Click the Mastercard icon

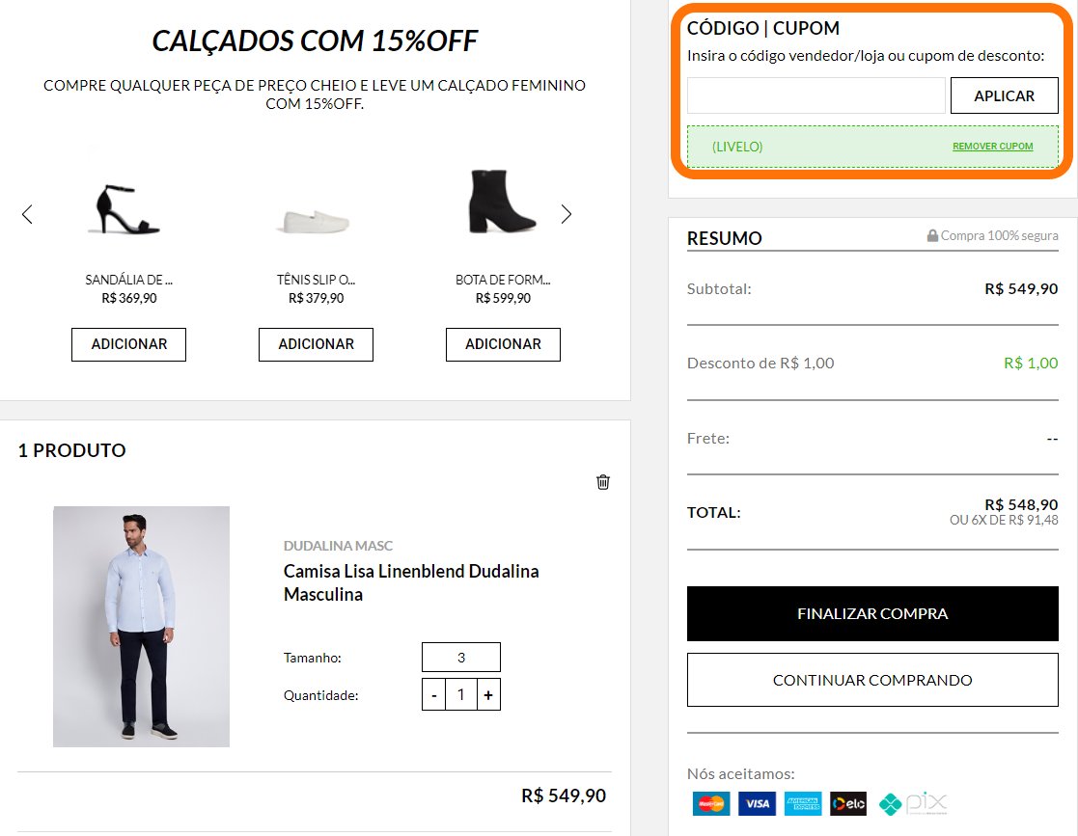712,803
